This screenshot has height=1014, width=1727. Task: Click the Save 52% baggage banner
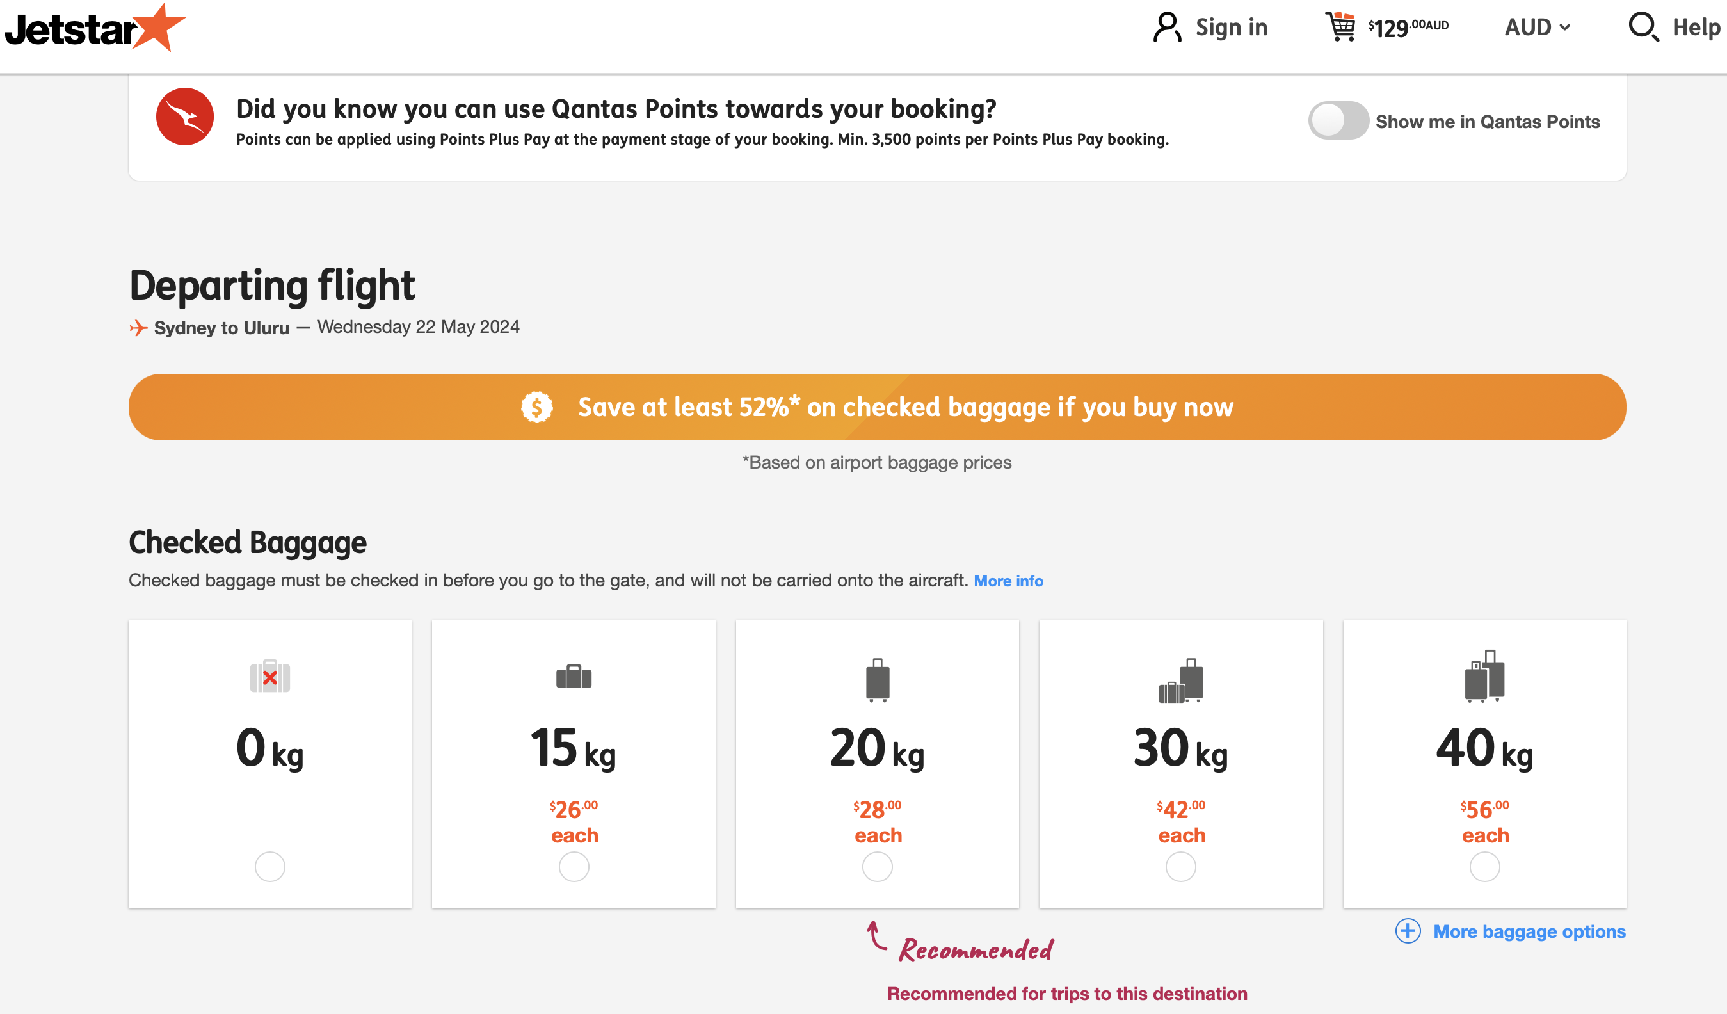coord(877,406)
